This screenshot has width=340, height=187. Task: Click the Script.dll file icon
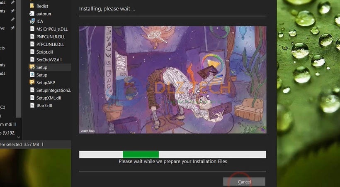click(32, 52)
